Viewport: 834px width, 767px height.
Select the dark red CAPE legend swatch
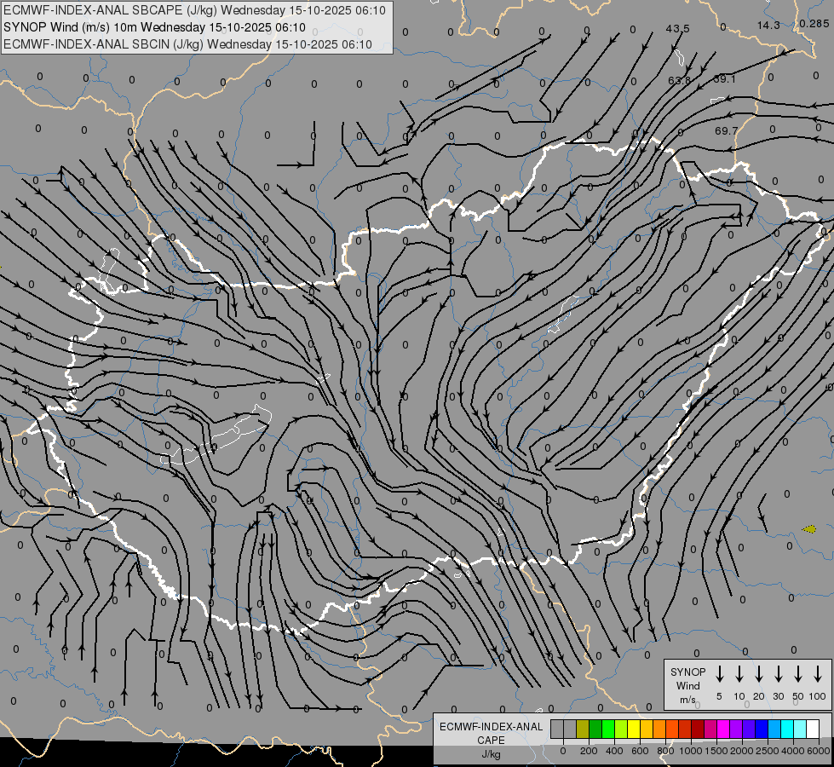[698, 729]
